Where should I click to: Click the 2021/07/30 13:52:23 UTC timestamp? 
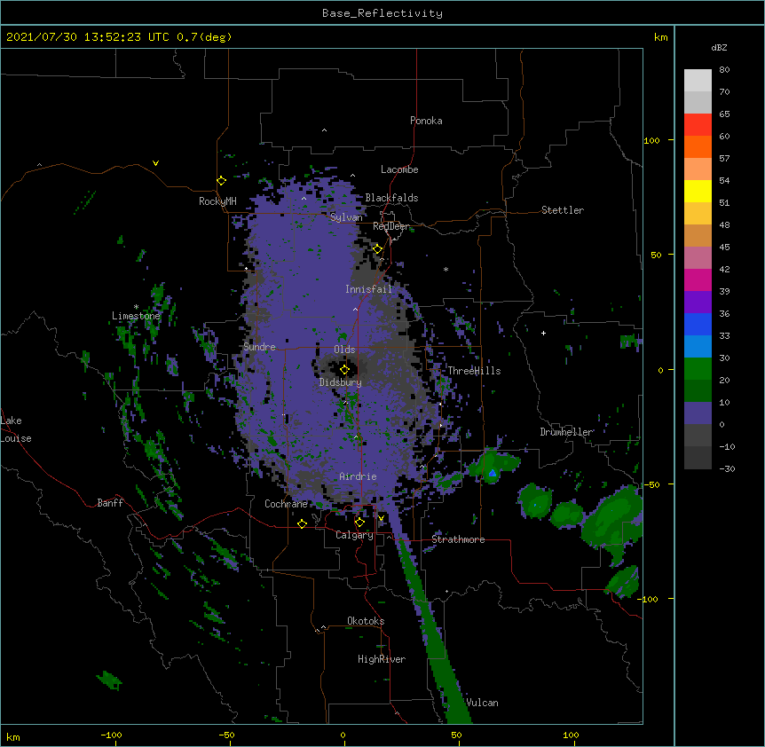coord(88,37)
